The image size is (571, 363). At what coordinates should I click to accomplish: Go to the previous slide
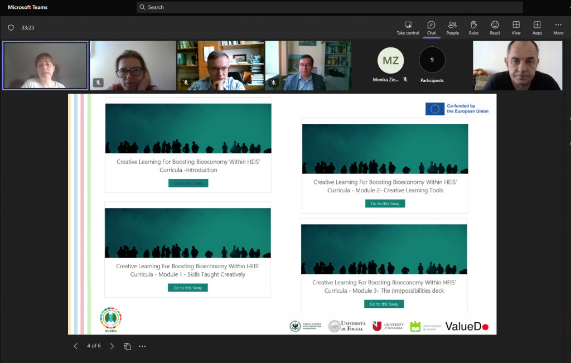click(x=76, y=346)
